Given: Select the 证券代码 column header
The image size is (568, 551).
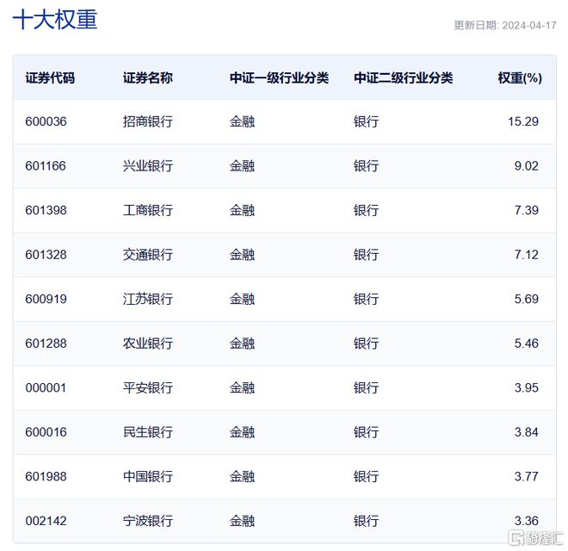Looking at the screenshot, I should click(x=50, y=77).
